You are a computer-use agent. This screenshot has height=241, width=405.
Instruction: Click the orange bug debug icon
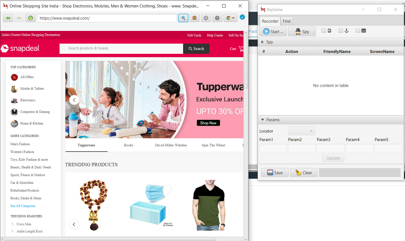[x=195, y=18]
